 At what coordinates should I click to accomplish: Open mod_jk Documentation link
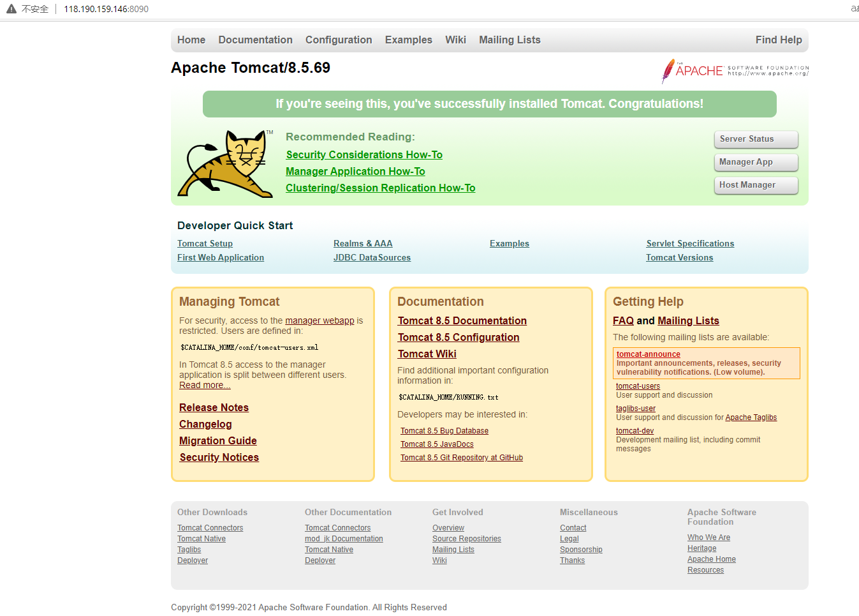344,539
